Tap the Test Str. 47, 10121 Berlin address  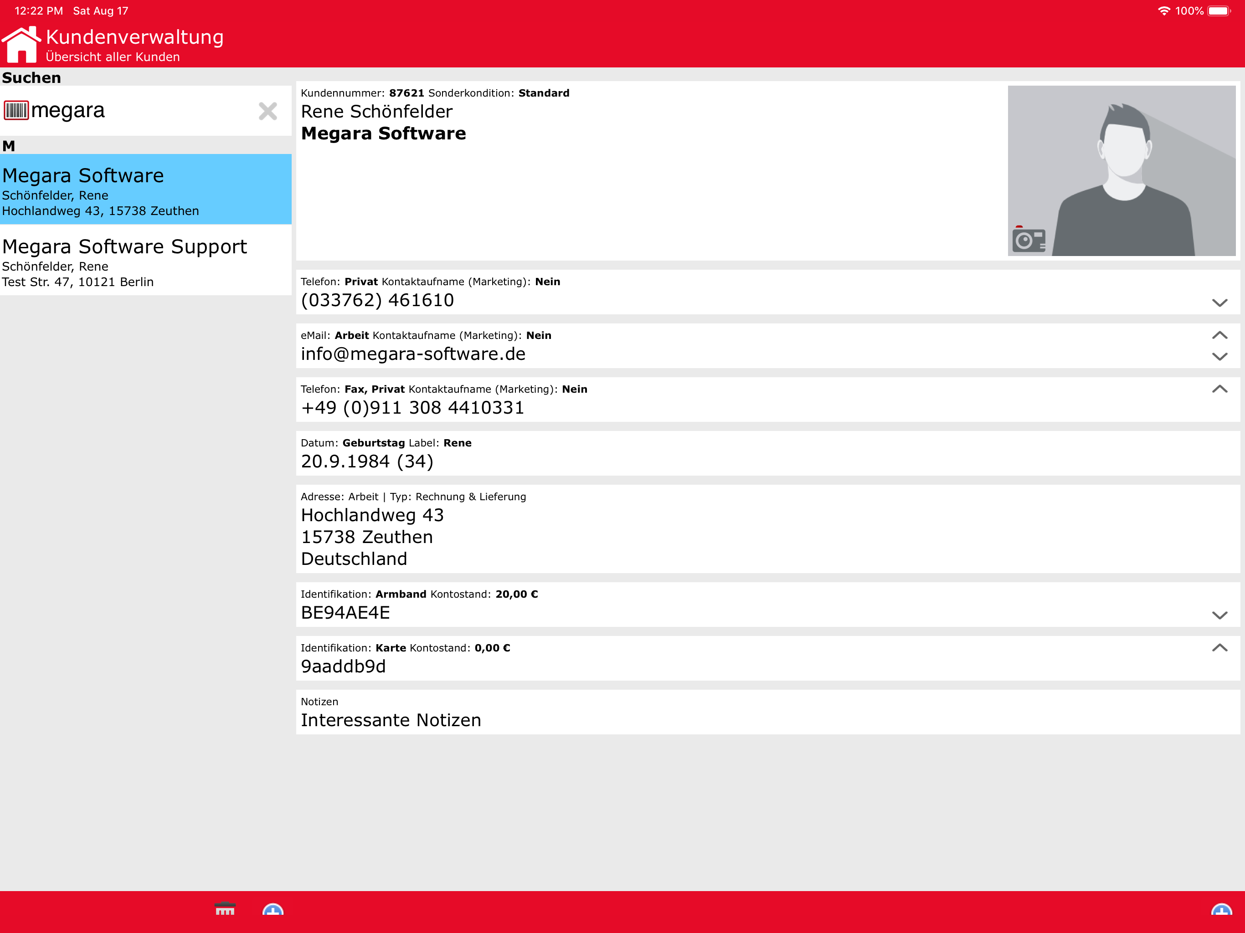click(77, 282)
